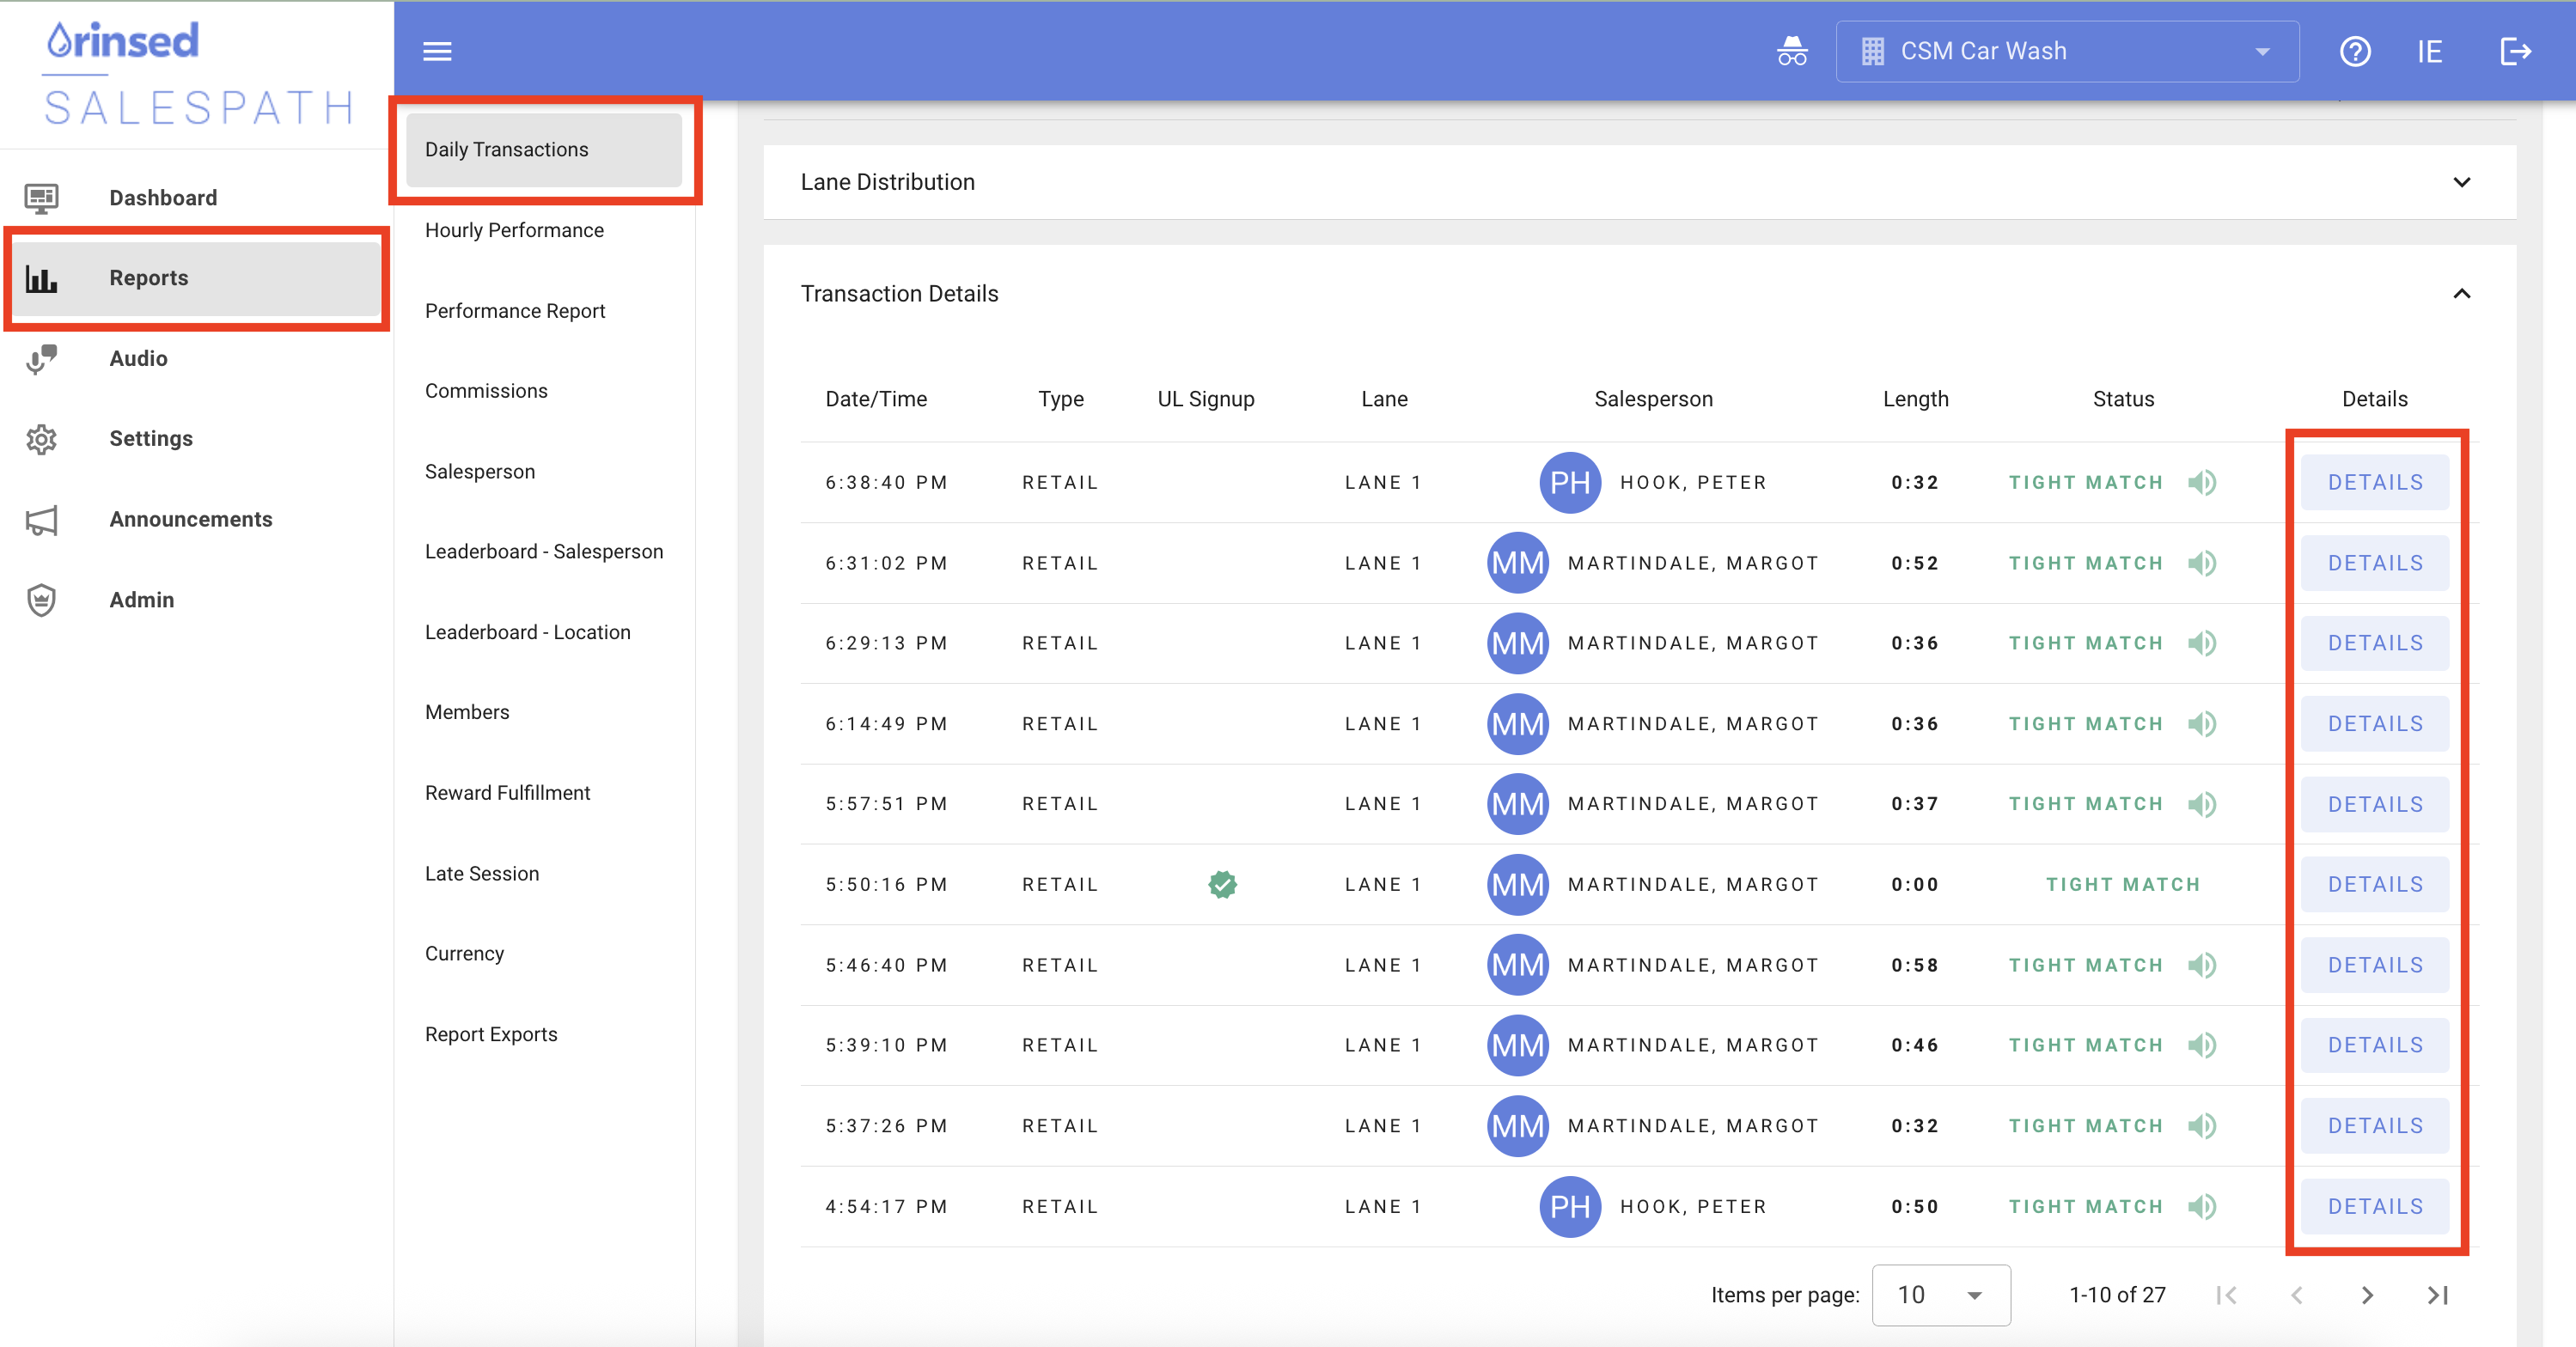Click the logout icon in the header
The image size is (2576, 1347).
(2515, 51)
